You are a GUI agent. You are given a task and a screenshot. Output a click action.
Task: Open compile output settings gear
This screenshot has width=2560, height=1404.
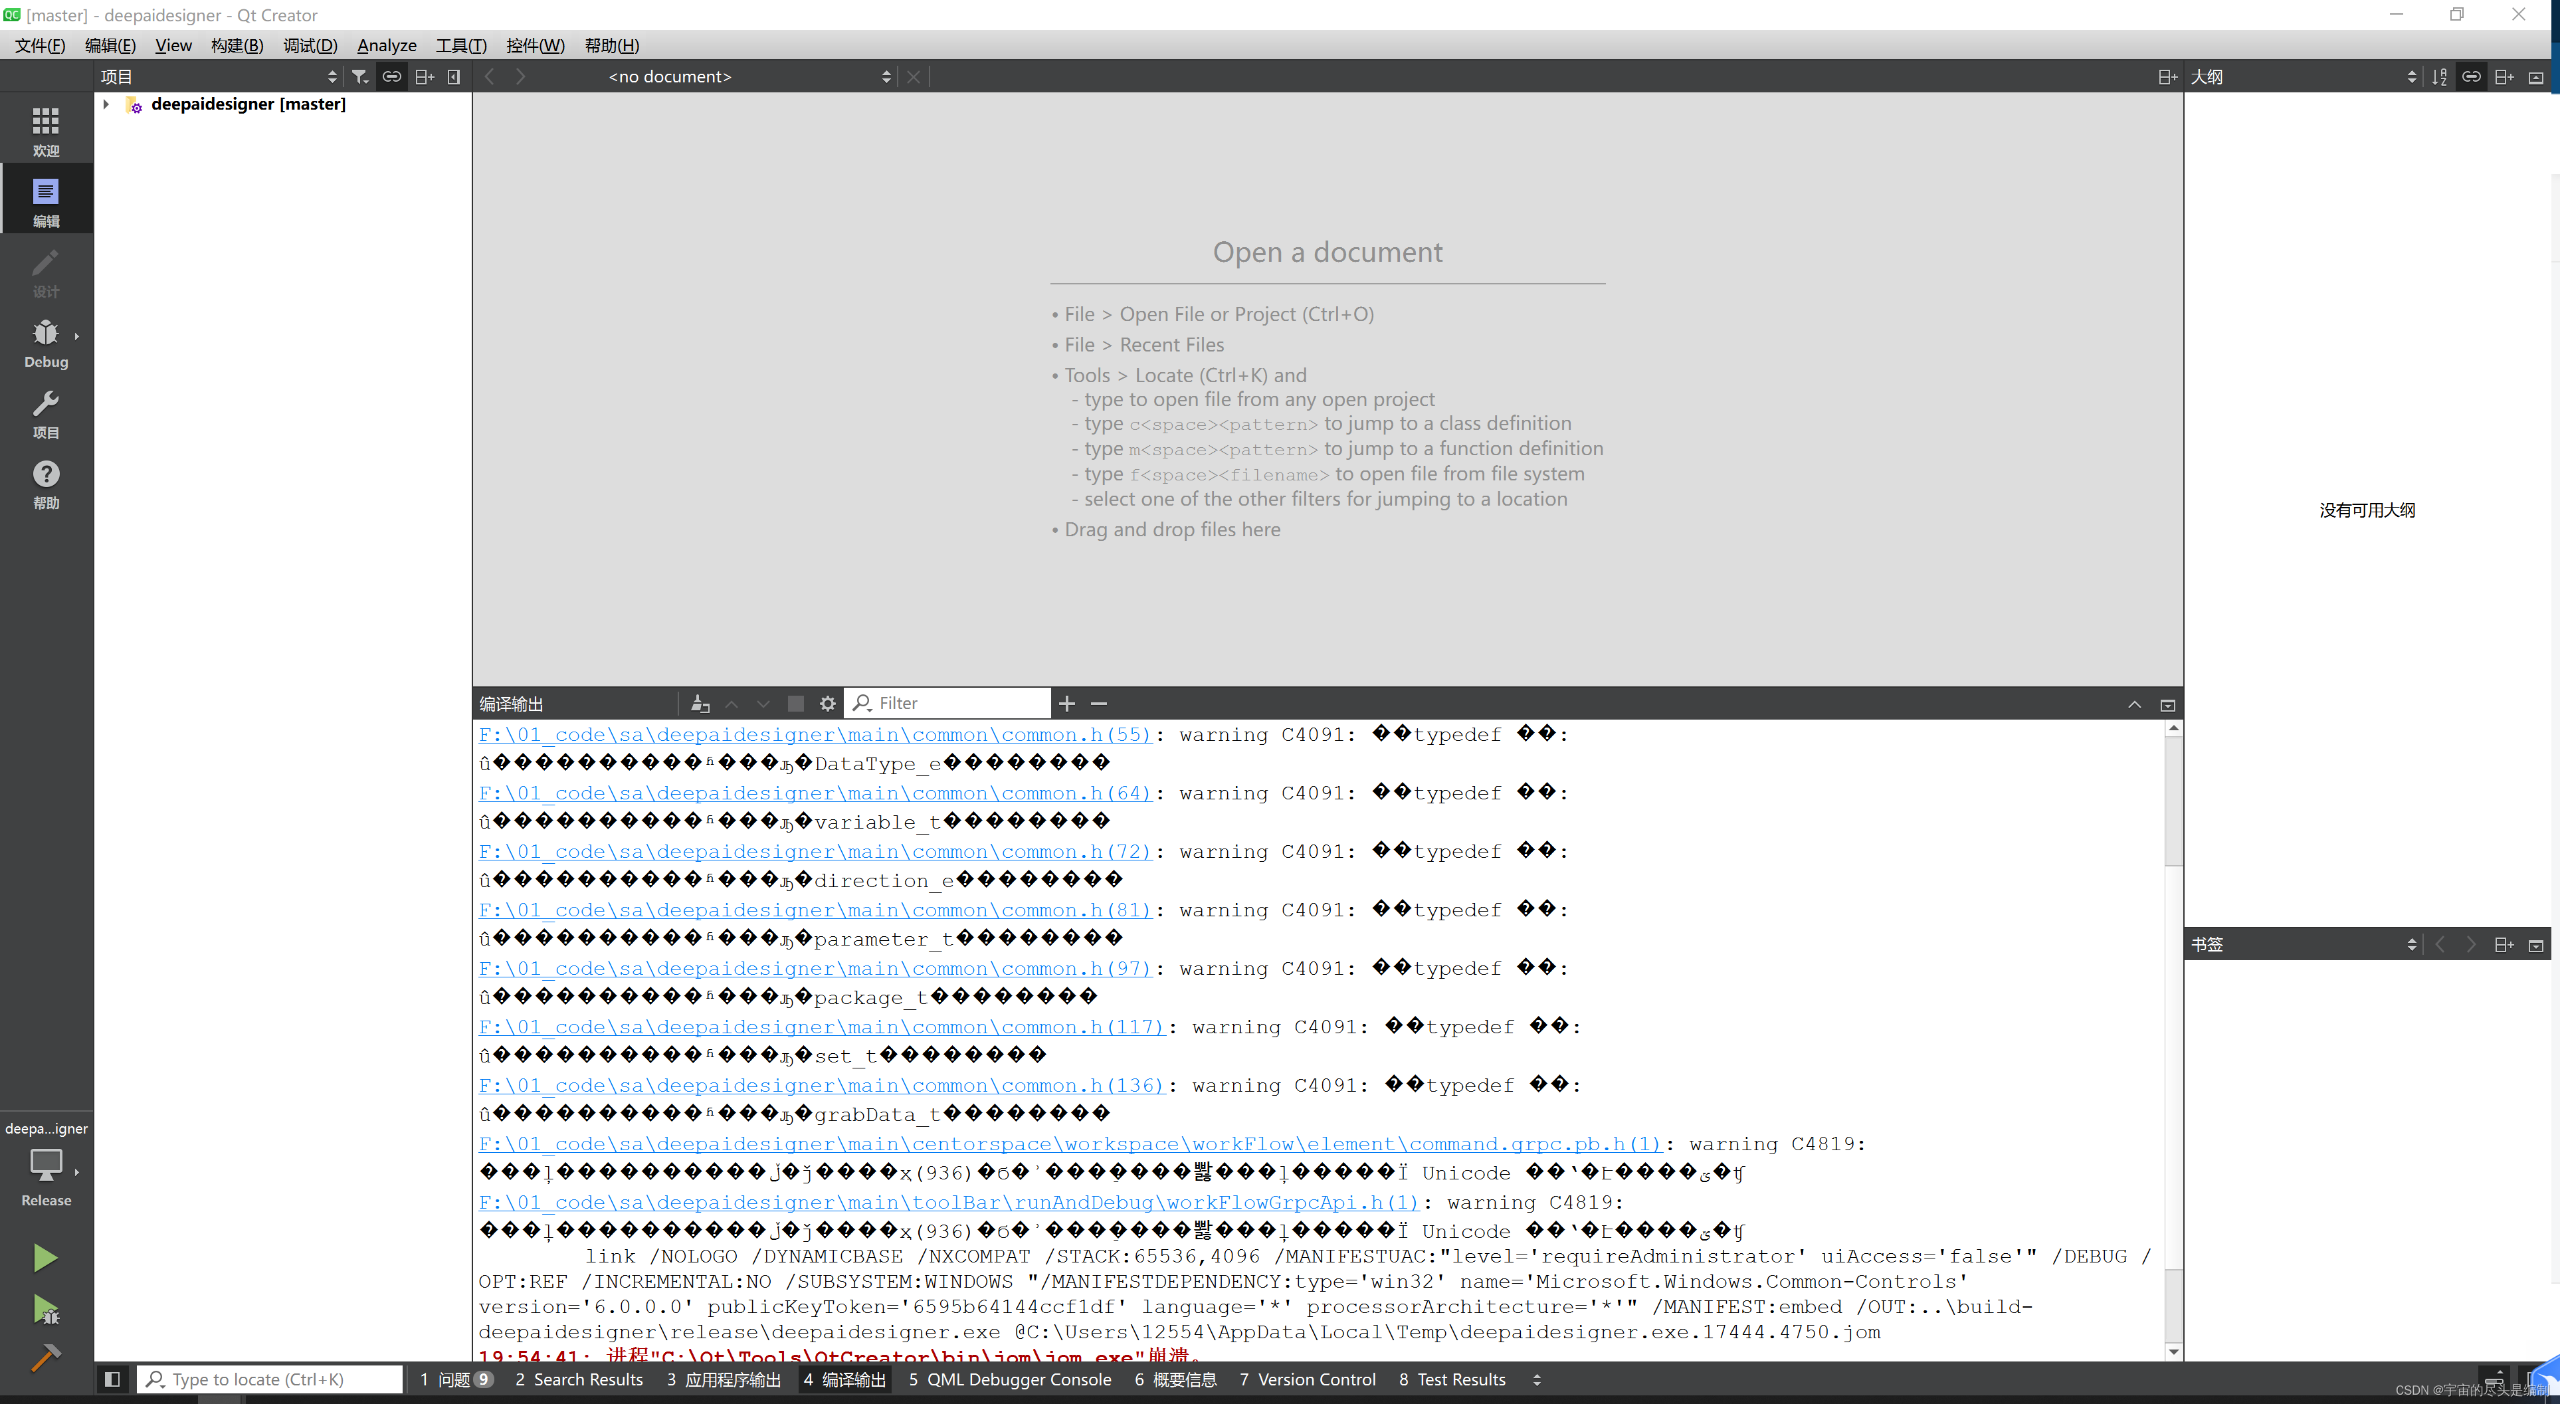tap(828, 702)
